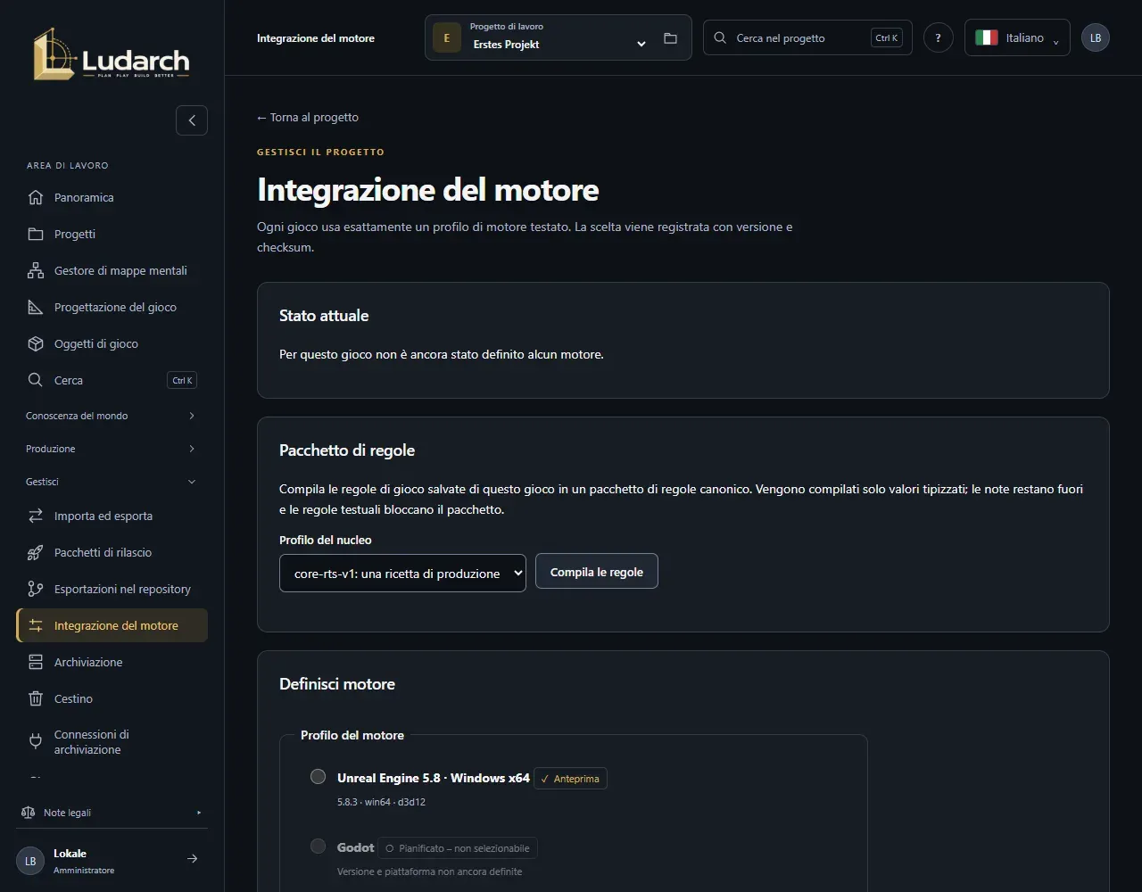
Task: Click the Note legali scales icon
Action: point(28,813)
